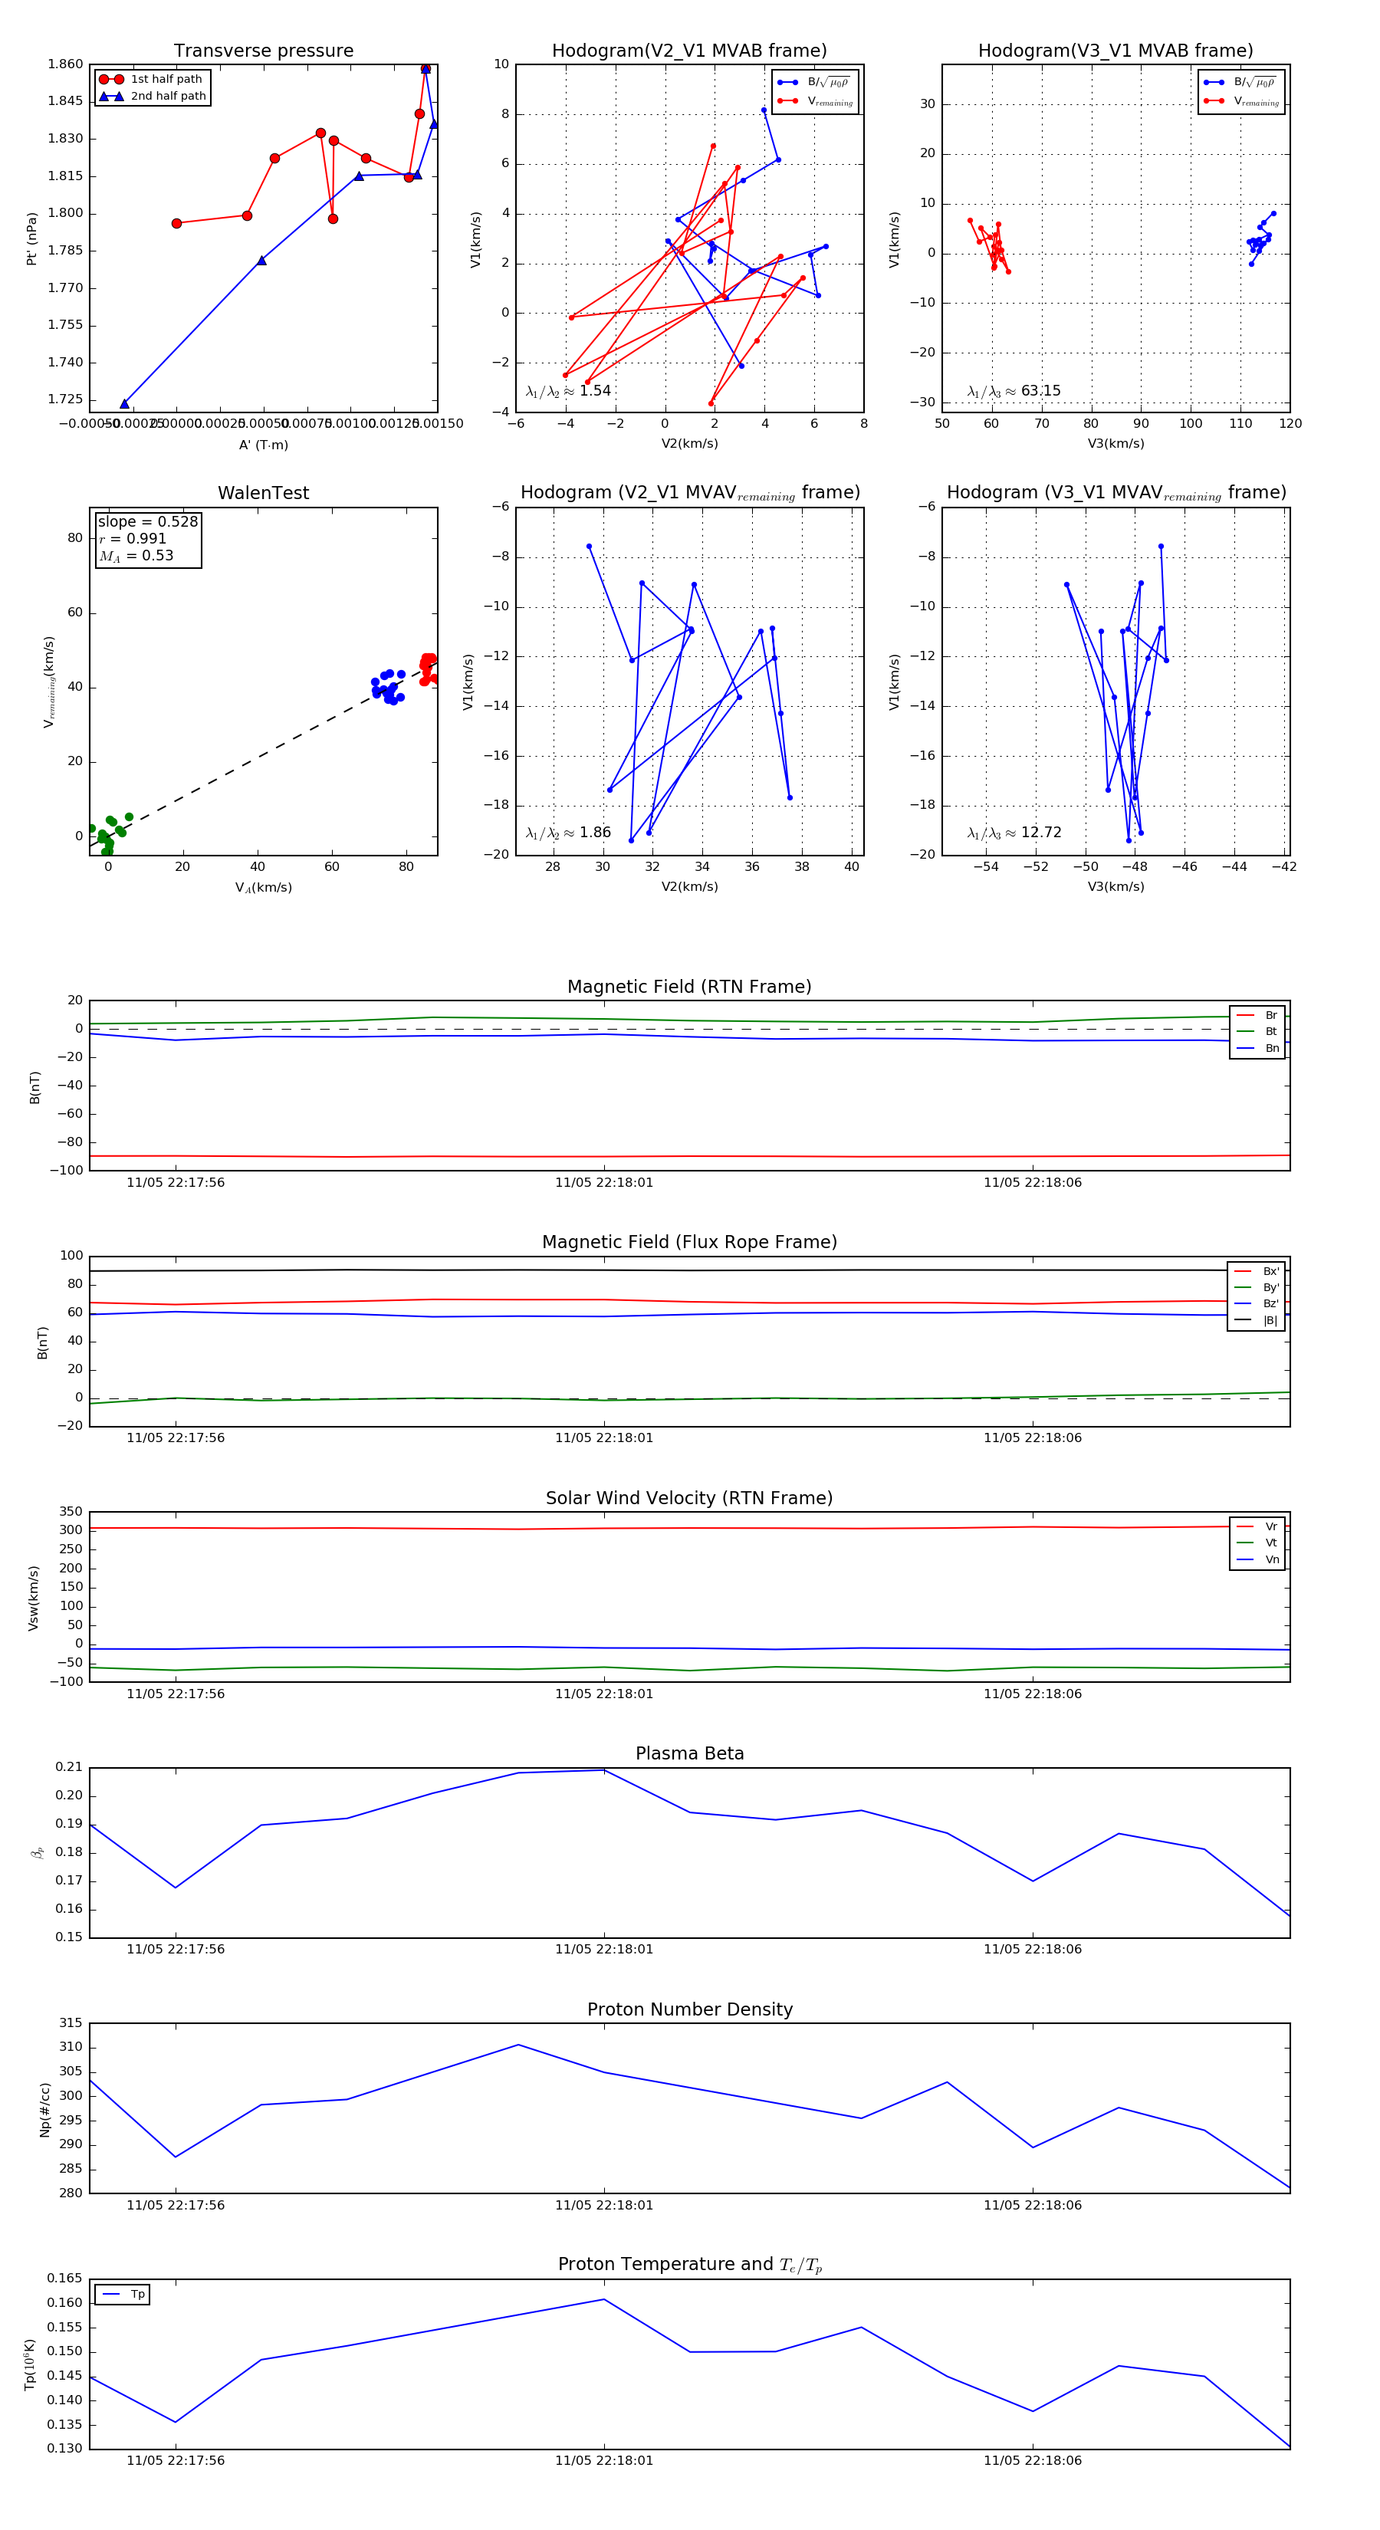
Task: Click the 'Proton Temperature and Te/Tp' title
Action: [689, 2265]
